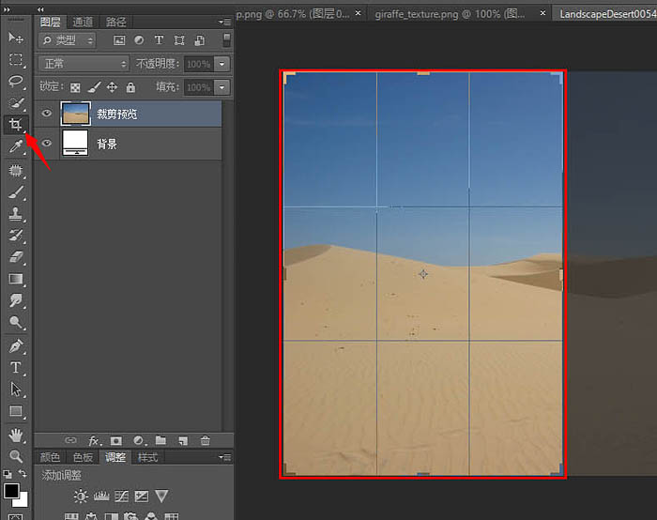Select the Horizontal Type tool

16,368
